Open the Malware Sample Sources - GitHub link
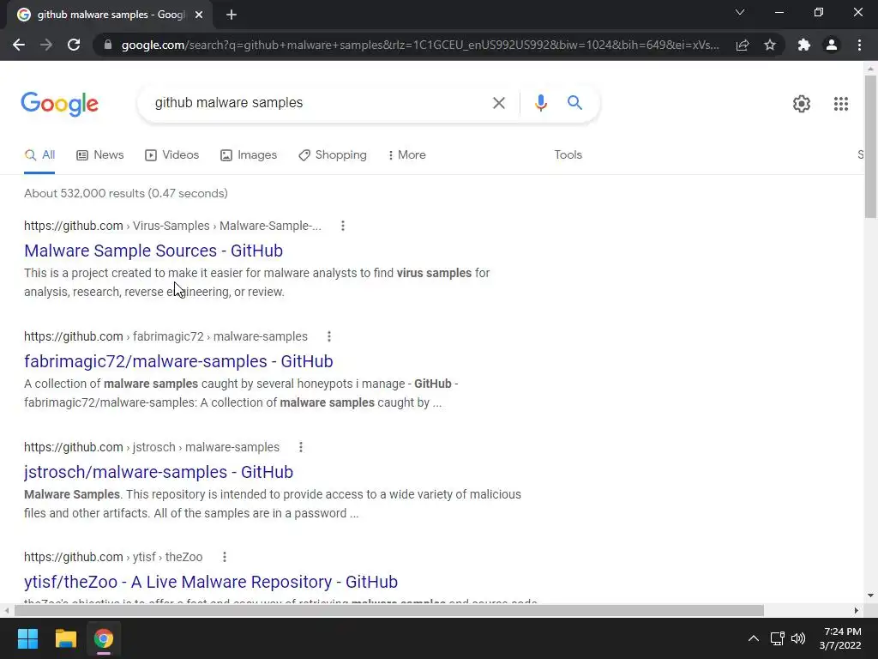 153,251
